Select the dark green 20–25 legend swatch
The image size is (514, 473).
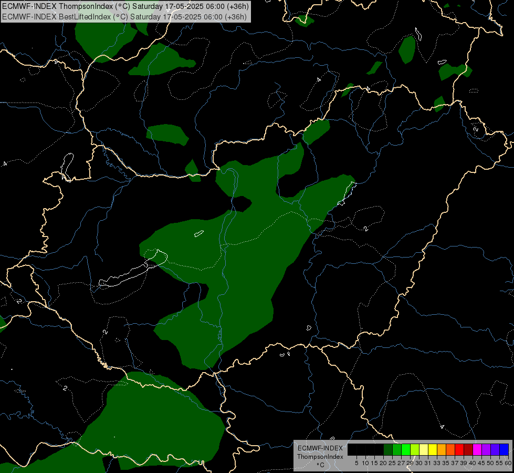(388, 449)
